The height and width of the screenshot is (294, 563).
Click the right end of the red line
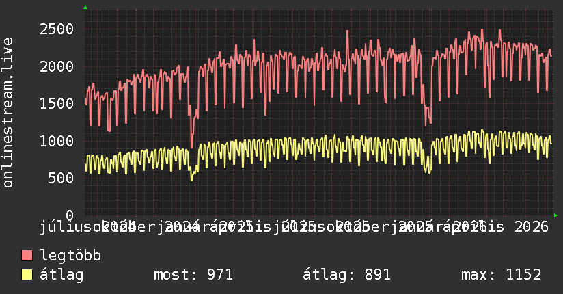pyautogui.click(x=551, y=56)
